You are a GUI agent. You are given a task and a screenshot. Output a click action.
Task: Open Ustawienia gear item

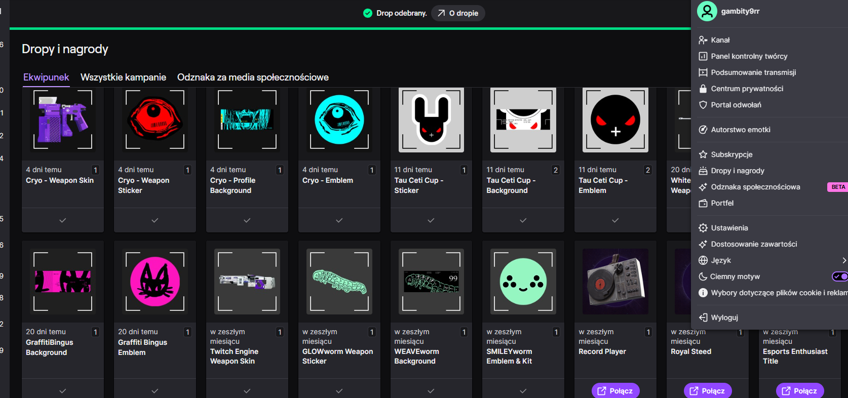click(x=729, y=228)
